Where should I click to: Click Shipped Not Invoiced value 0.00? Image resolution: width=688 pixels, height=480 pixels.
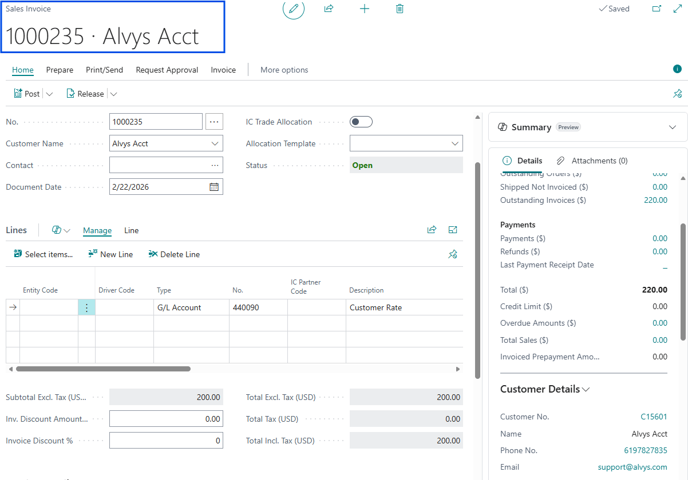click(x=660, y=187)
